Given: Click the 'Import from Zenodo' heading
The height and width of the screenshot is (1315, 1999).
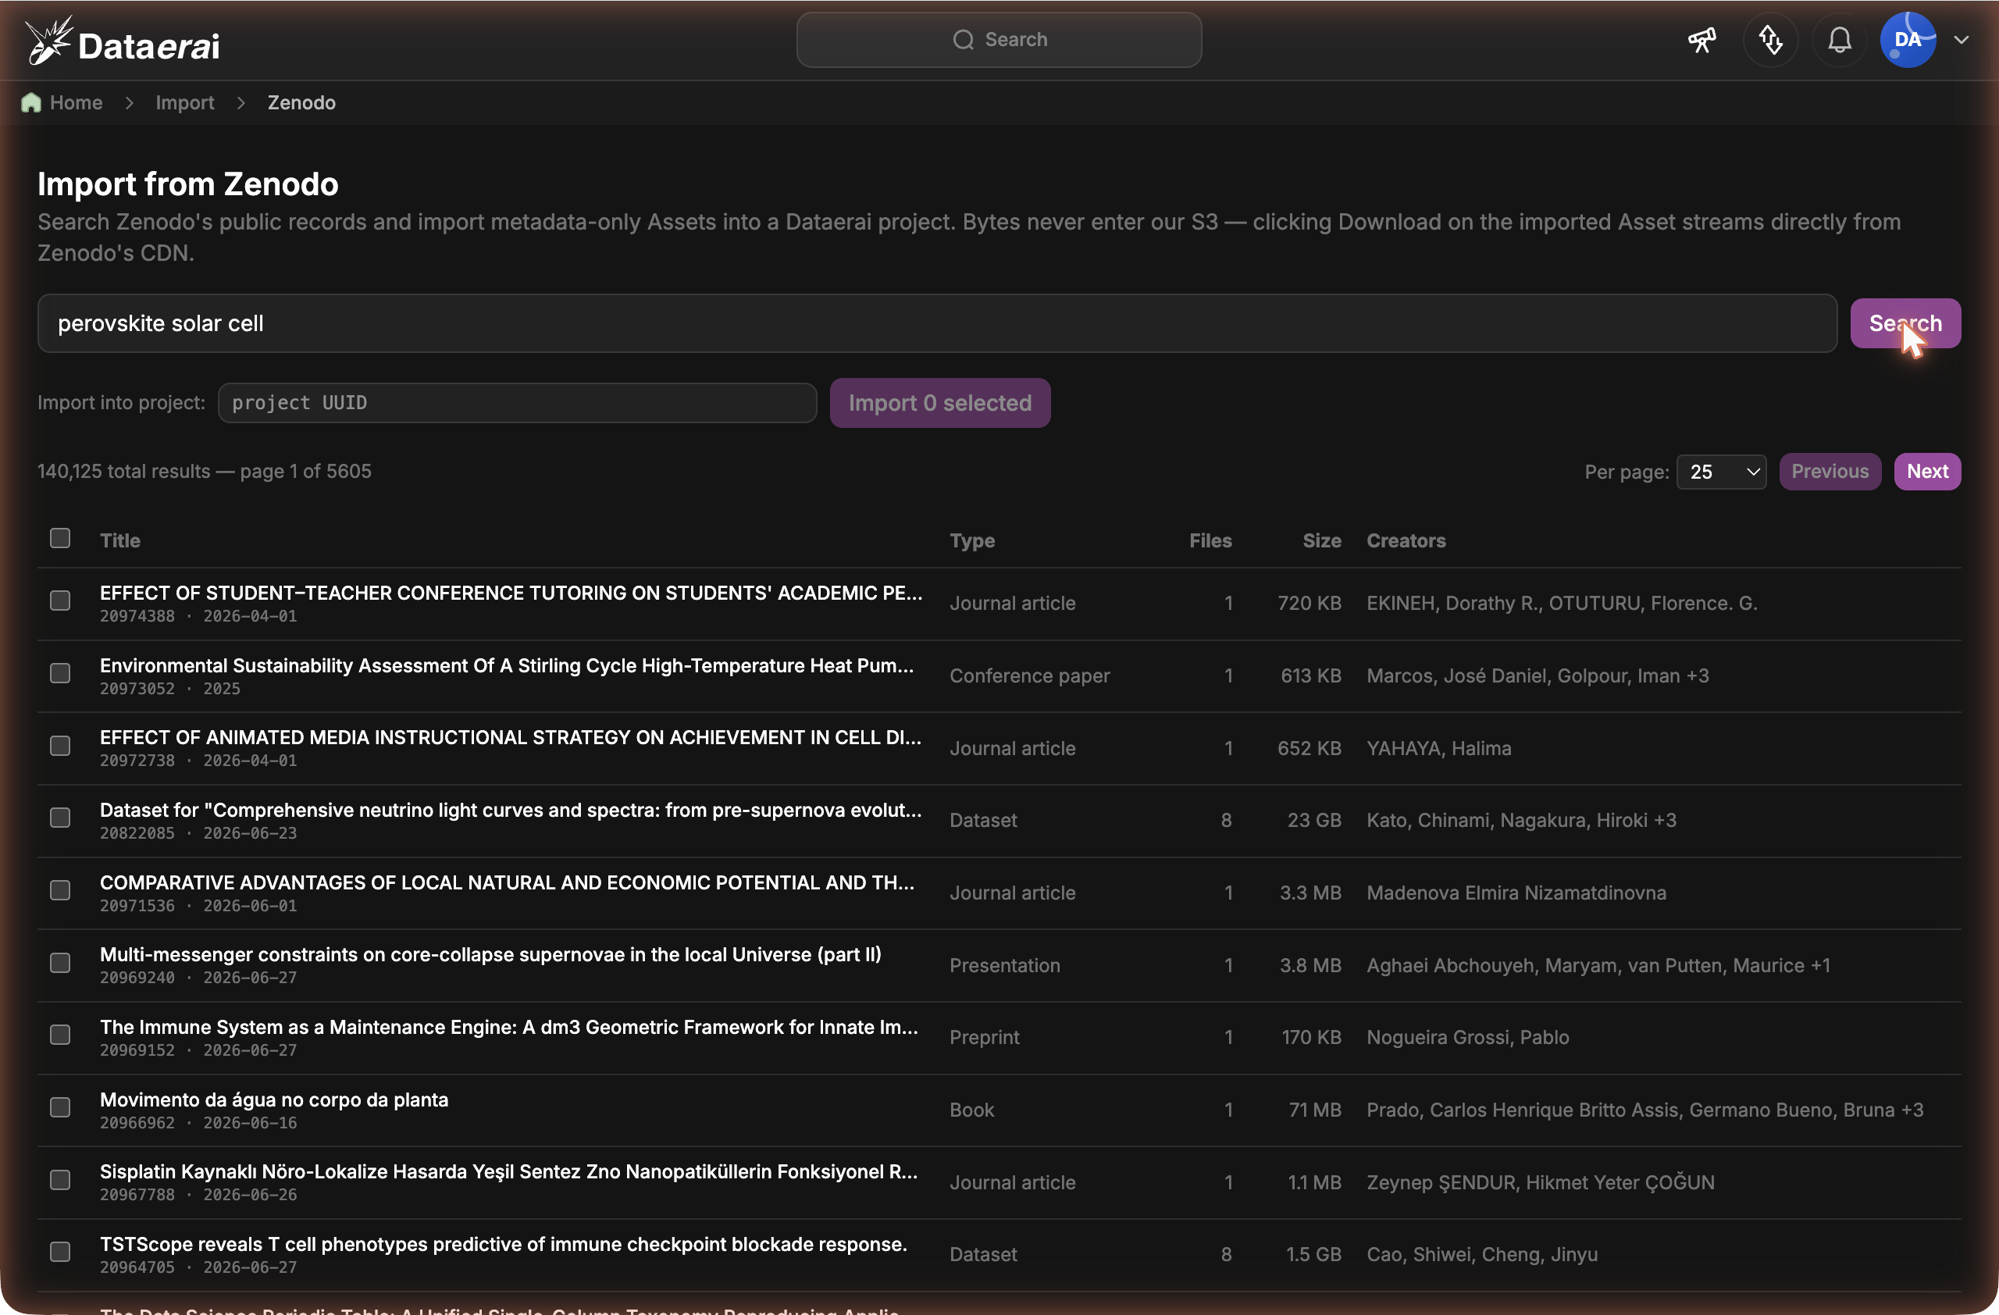Looking at the screenshot, I should (x=188, y=184).
